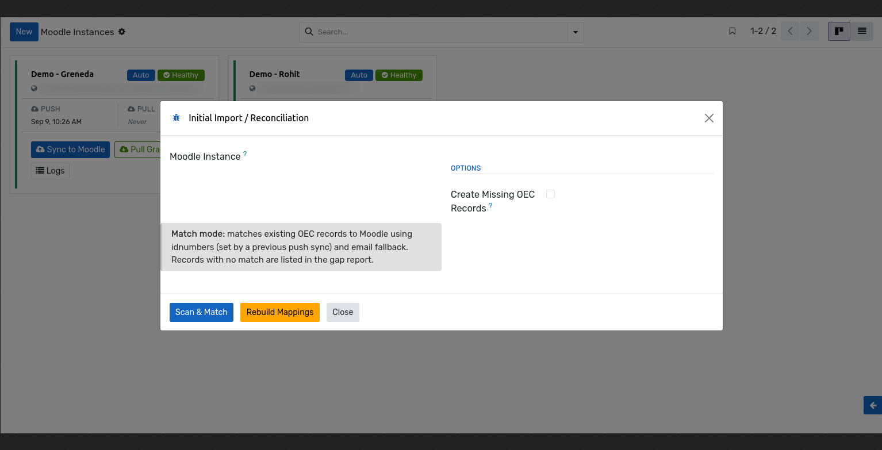882x450 pixels.
Task: Click the PULL cloud icon
Action: pyautogui.click(x=131, y=109)
